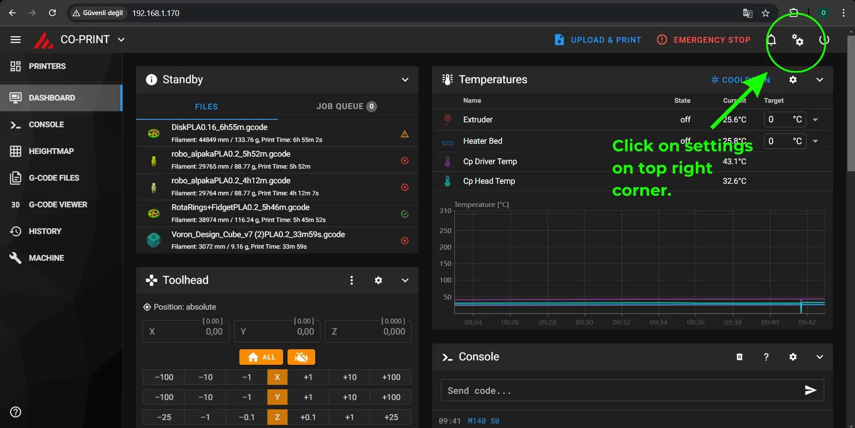Click RotaRings file completed check icon

[405, 214]
